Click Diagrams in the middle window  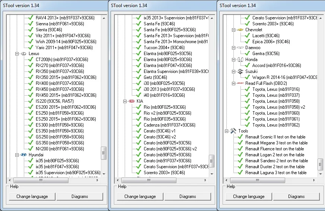click(x=188, y=196)
